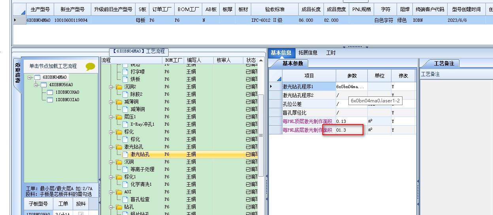Click the process tree scroll up arrow
This screenshot has width=493, height=215.
(261, 60)
